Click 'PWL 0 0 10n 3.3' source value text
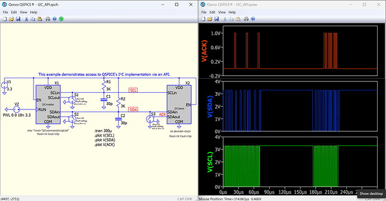386x201 pixels. tap(17, 115)
